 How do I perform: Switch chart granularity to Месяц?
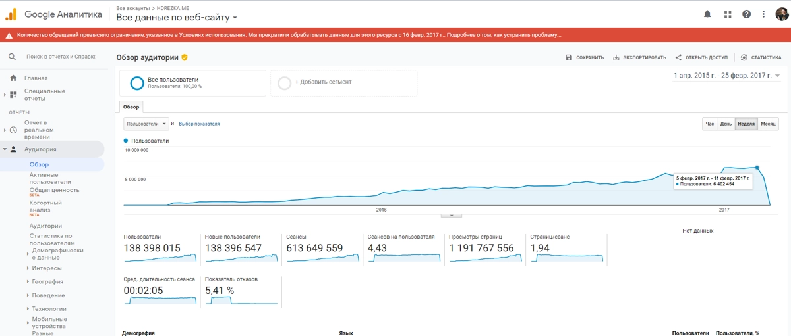click(768, 124)
